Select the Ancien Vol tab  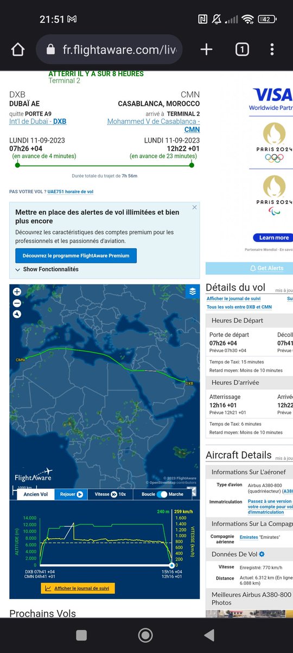[36, 494]
